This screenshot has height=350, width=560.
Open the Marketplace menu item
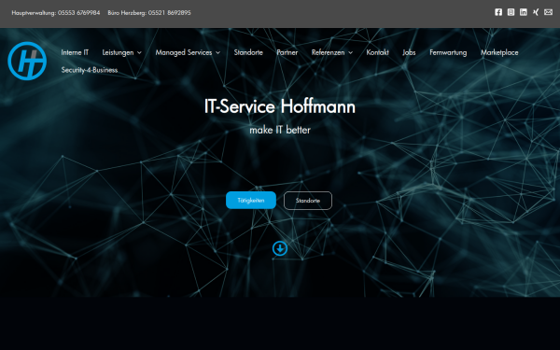(x=499, y=52)
